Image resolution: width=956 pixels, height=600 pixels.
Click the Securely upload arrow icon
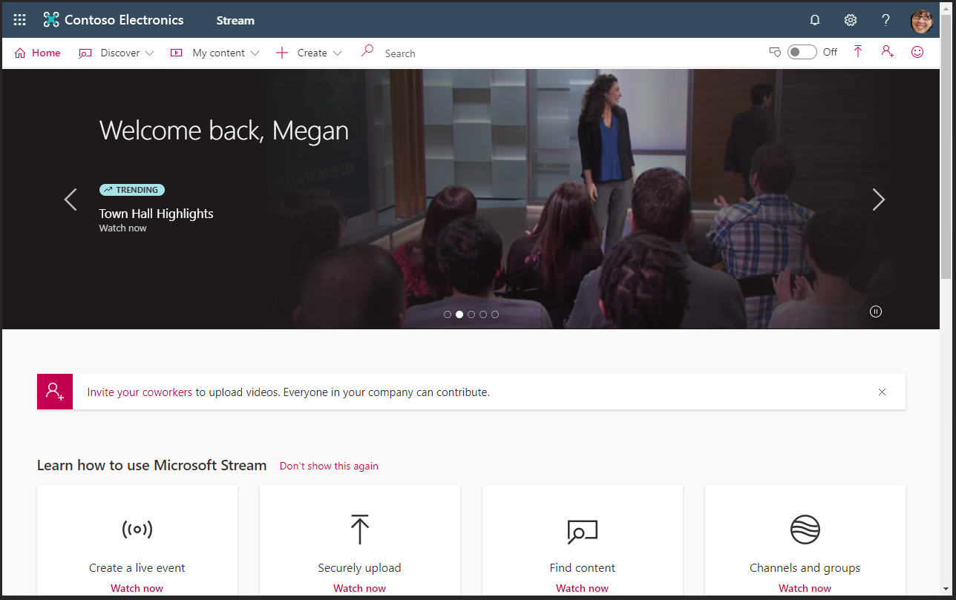(x=360, y=530)
